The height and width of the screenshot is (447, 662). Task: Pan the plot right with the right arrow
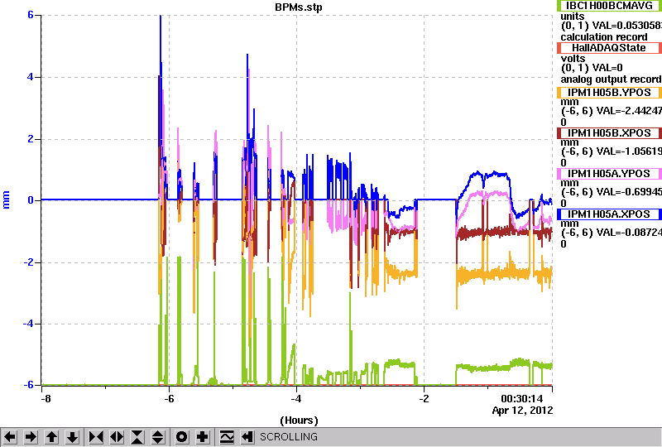31,437
